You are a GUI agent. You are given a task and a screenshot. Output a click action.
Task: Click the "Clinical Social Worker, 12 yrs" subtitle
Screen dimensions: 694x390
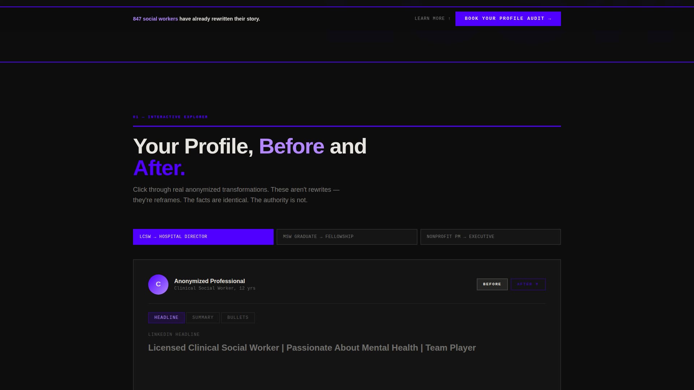[x=214, y=288]
